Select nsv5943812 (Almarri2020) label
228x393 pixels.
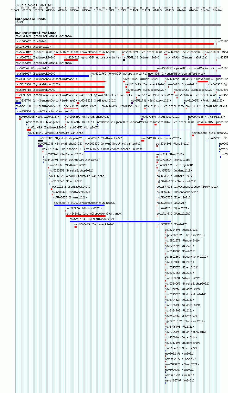(34, 52)
